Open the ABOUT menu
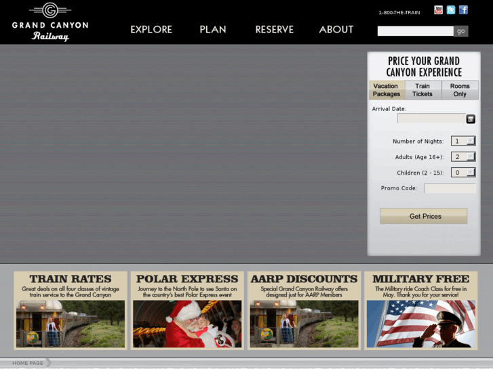The height and width of the screenshot is (369, 493). (336, 30)
